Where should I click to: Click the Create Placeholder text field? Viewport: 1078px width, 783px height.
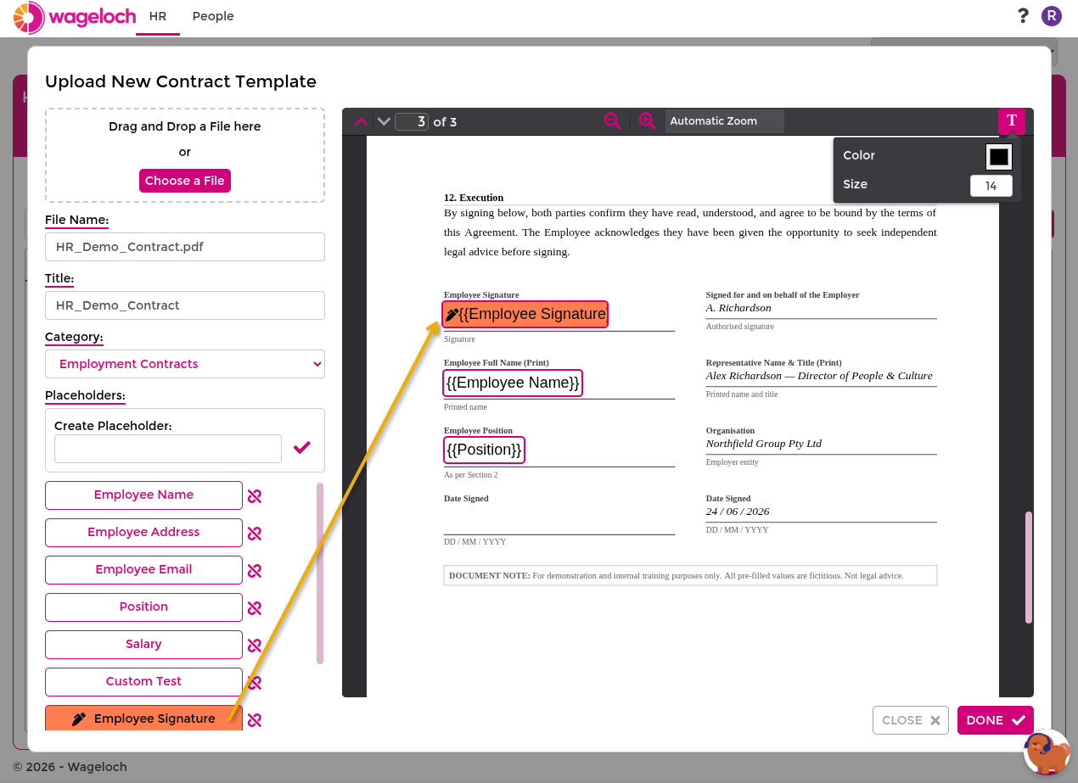pyautogui.click(x=168, y=449)
